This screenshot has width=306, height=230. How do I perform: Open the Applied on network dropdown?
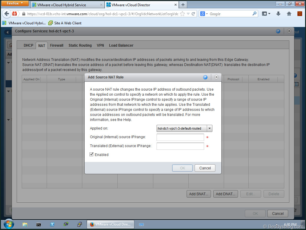pos(209,128)
